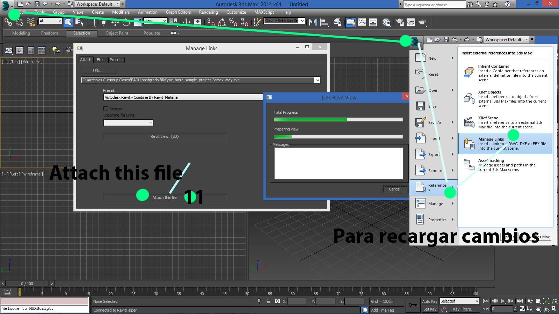Click the Undo arrow in quick access toolbar
The image size is (559, 314).
click(45, 4)
